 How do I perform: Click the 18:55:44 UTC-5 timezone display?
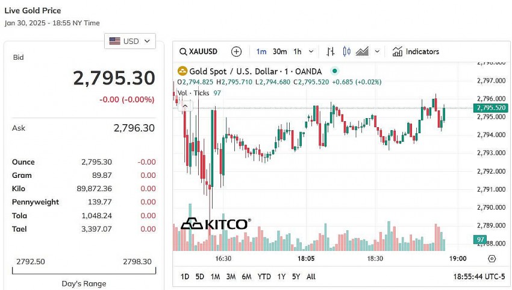(x=478, y=277)
